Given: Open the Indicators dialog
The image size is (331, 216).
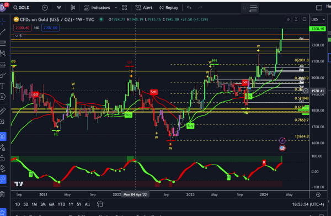Looking at the screenshot, I should pyautogui.click(x=97, y=8).
